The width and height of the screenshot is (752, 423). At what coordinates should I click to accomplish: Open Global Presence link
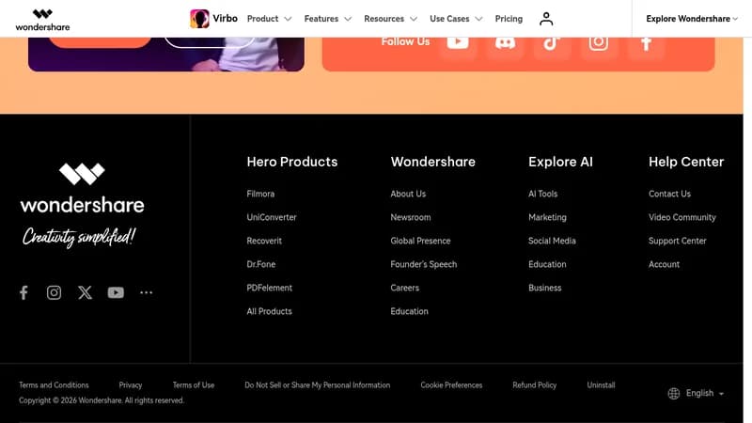(x=420, y=241)
